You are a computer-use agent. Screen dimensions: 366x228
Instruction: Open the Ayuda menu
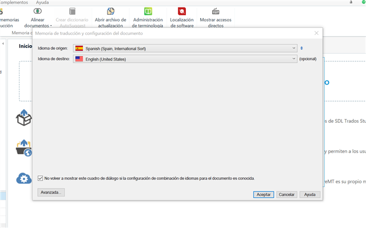pos(42,2)
